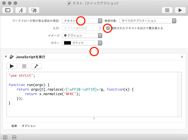The height and width of the screenshot is (140, 188).
Task: Stop the JavaScript action script
Action: 24,66
